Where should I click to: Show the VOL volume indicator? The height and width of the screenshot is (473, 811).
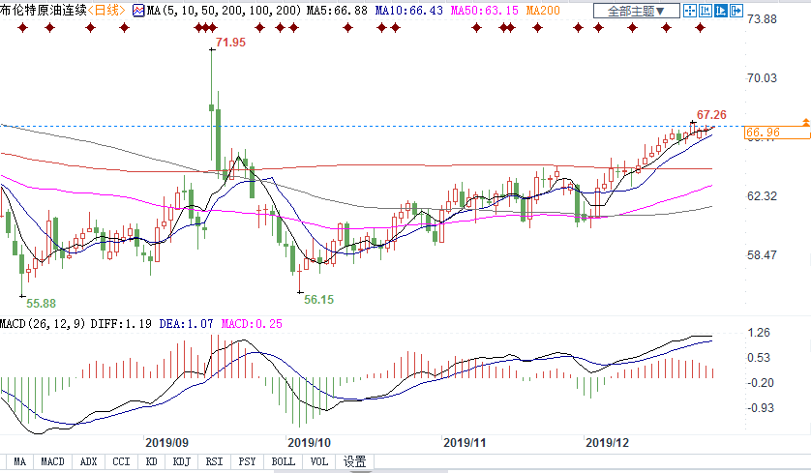point(318,462)
